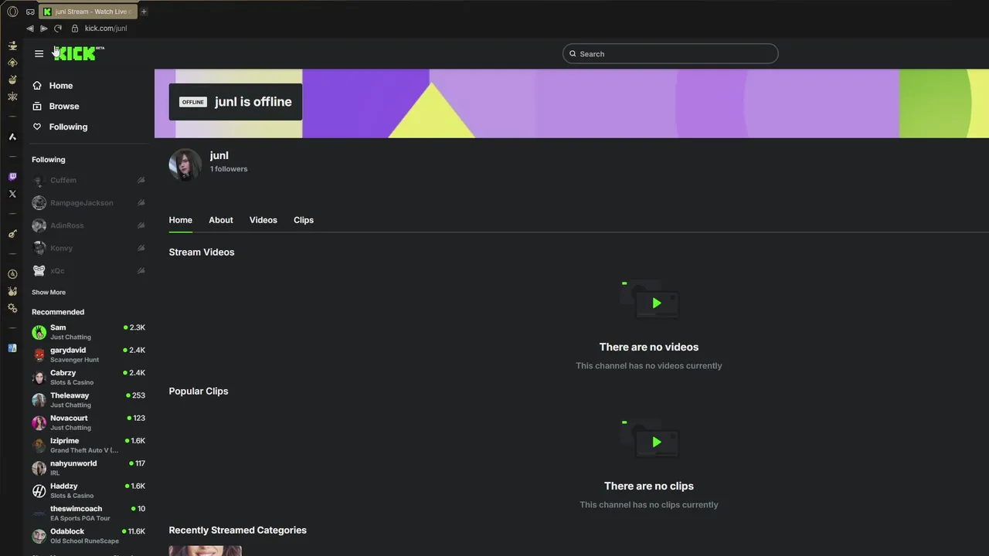Open followed channel xQc
Viewport: 989px width, 556px height.
tap(89, 271)
